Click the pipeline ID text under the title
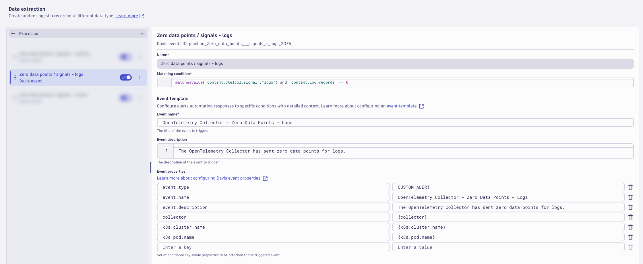Viewport: 643px width, 264px height. 237,44
